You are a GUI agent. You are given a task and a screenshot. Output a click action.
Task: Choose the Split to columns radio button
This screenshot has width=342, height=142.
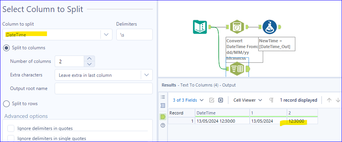[x=6, y=48]
